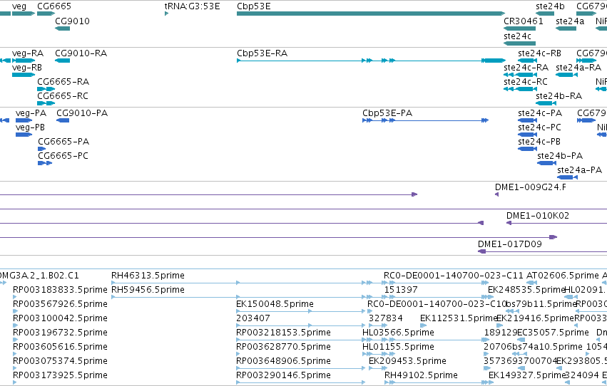Click ste24b-PA protein label
The height and width of the screenshot is (386, 607).
click(x=560, y=156)
